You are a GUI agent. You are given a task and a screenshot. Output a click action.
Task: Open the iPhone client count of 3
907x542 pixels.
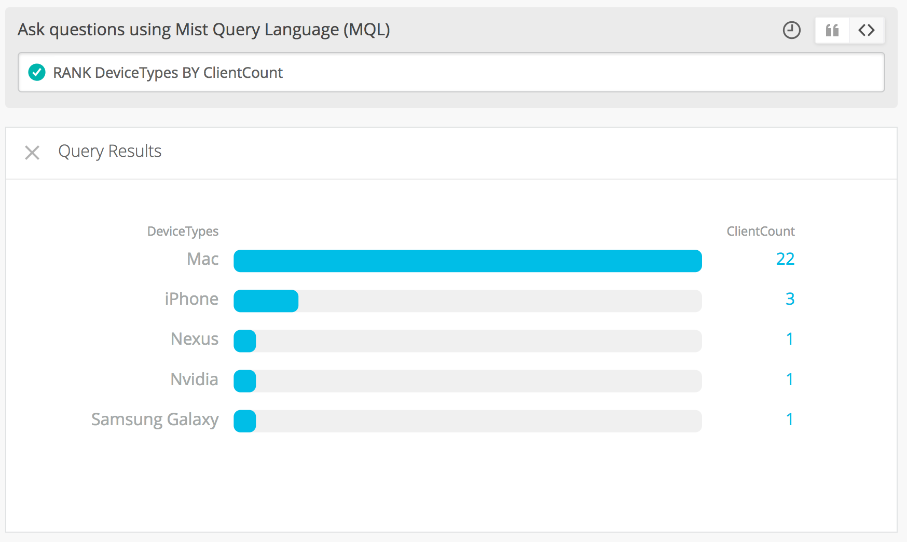click(x=790, y=299)
